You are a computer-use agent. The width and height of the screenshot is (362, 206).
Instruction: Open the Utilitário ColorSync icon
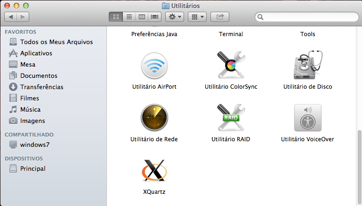[231, 66]
